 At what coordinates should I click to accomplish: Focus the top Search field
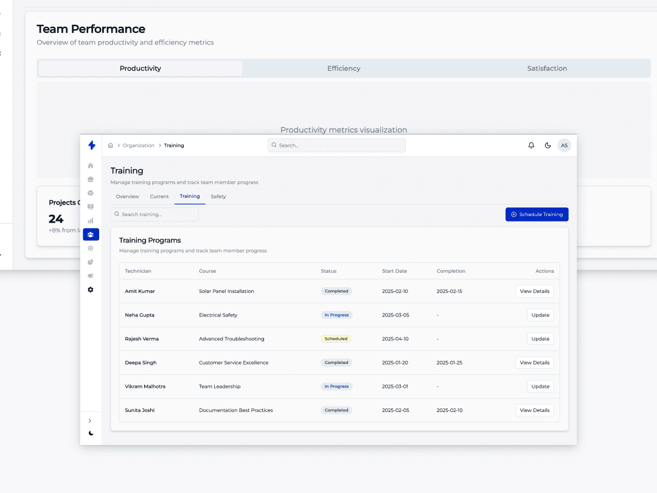coord(336,145)
